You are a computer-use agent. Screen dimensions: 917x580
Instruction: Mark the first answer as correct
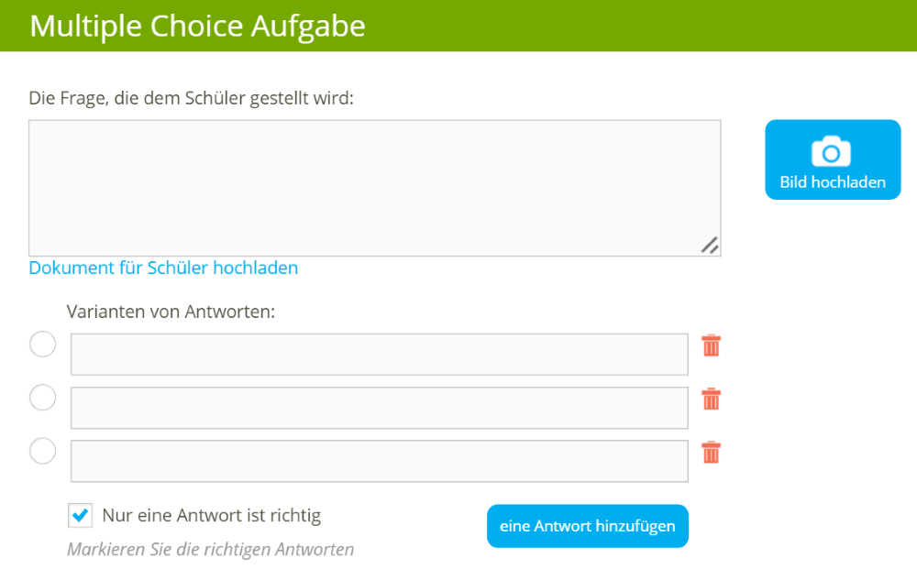click(x=43, y=345)
